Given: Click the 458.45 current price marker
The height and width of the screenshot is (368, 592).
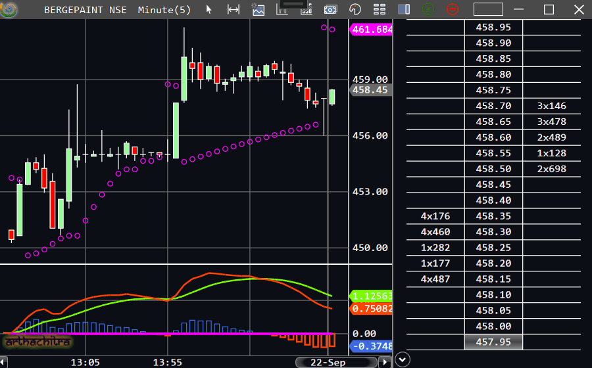Looking at the screenshot, I should pyautogui.click(x=372, y=90).
